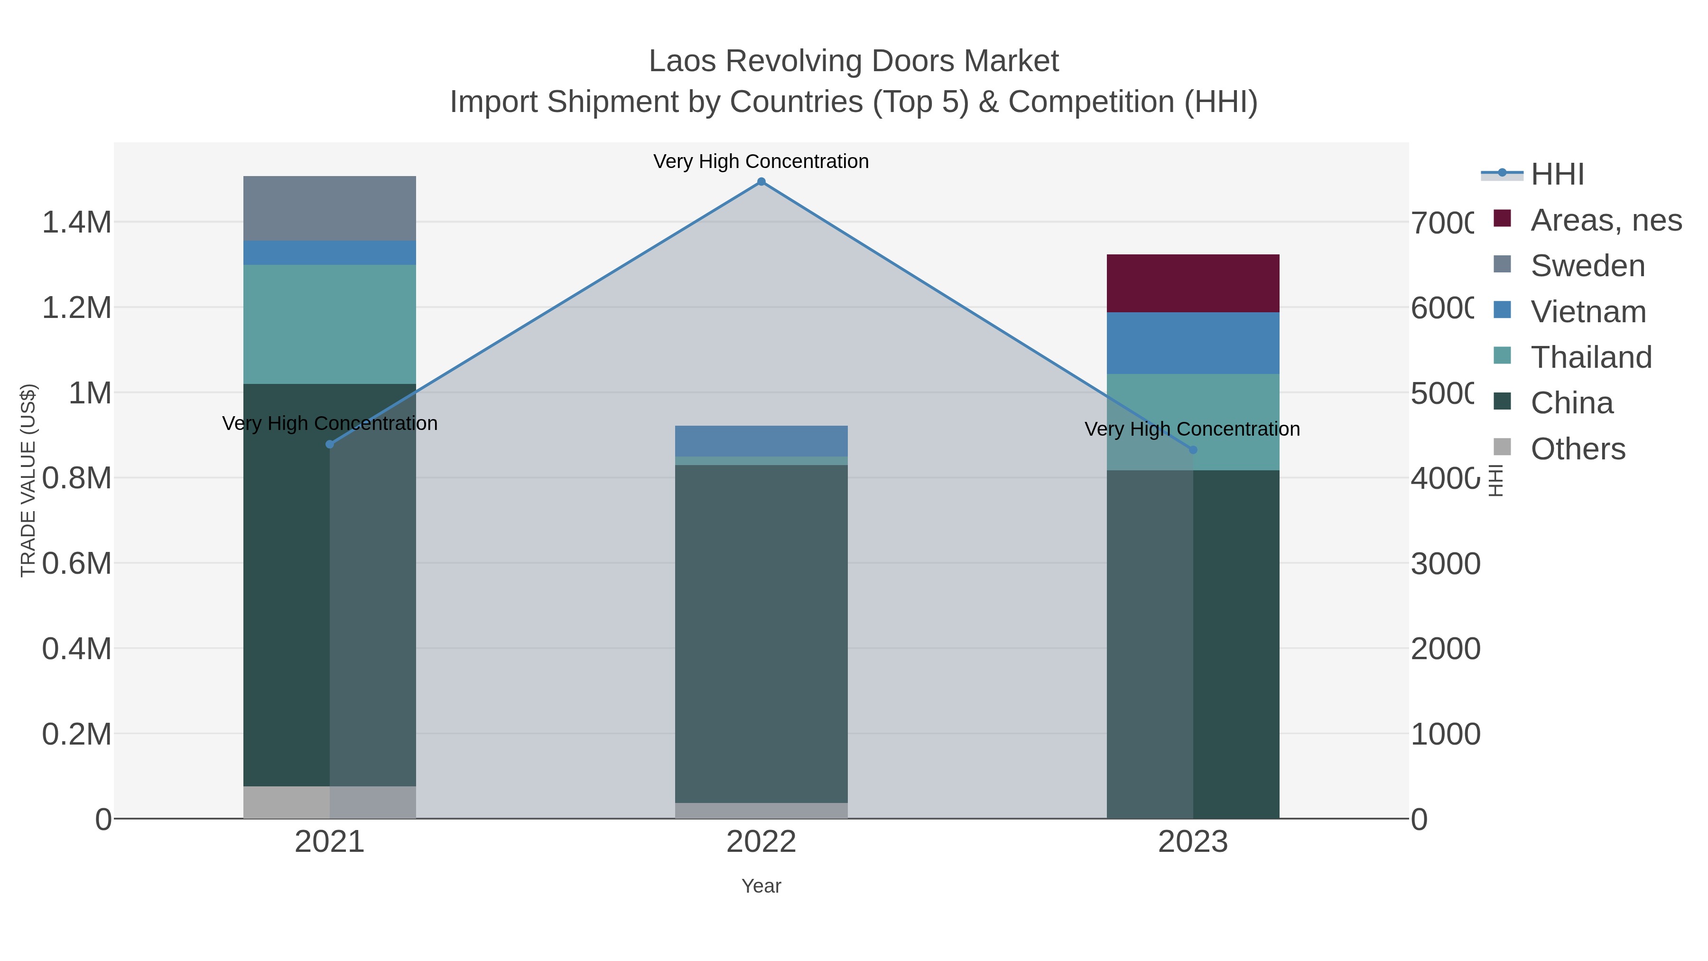The image size is (1708, 961).
Task: Select the 2022 HHI peak data point
Action: [x=761, y=182]
